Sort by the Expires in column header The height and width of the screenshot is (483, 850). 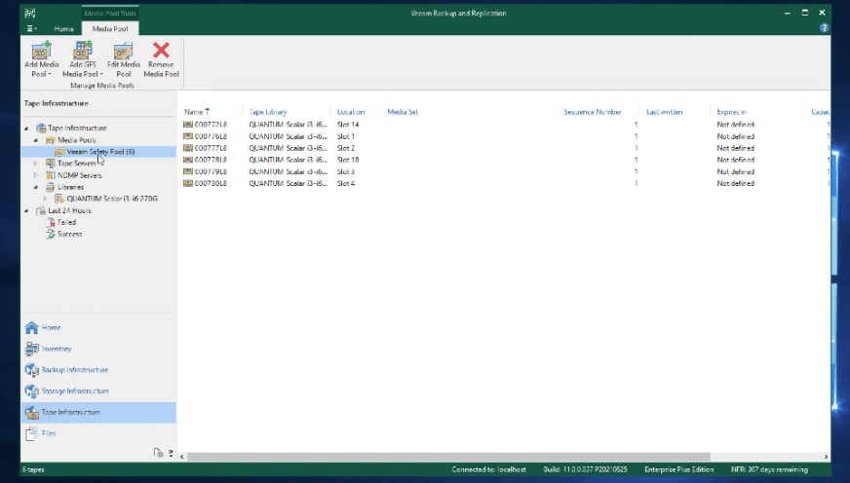pos(731,112)
